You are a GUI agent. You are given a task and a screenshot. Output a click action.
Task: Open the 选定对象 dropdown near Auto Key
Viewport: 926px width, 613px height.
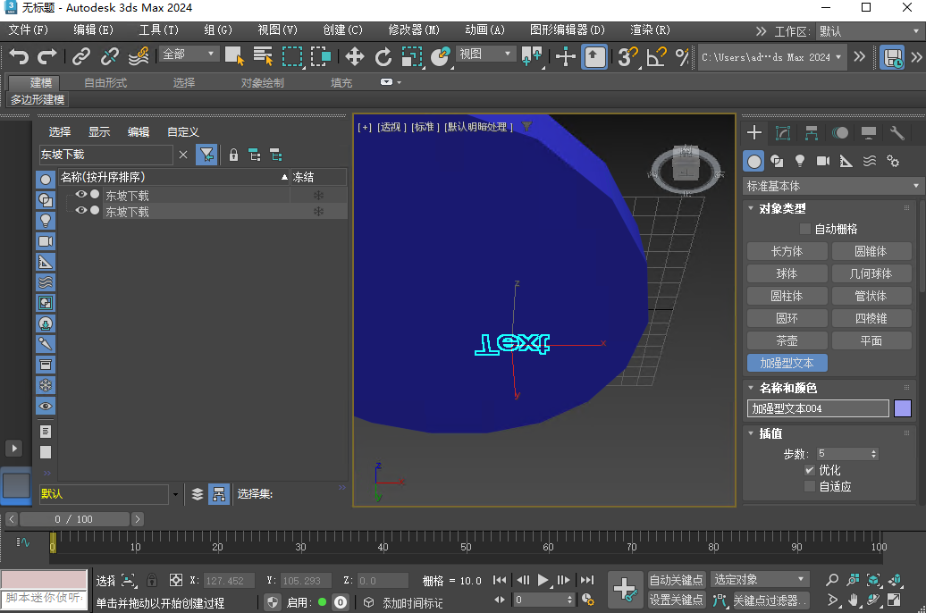coord(760,579)
